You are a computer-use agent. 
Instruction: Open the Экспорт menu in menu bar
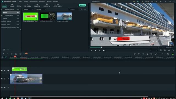(49, 2)
